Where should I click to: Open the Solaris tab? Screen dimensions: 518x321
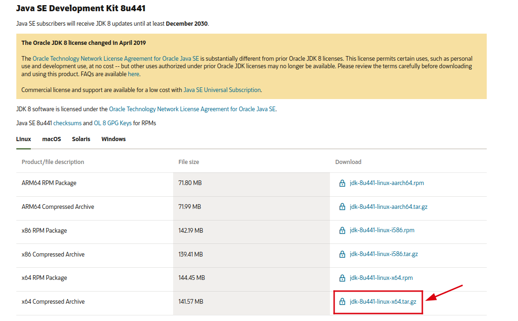[x=81, y=139]
